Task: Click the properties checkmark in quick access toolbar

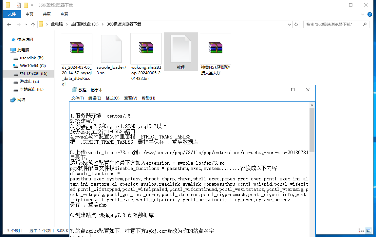Action: click(19, 5)
